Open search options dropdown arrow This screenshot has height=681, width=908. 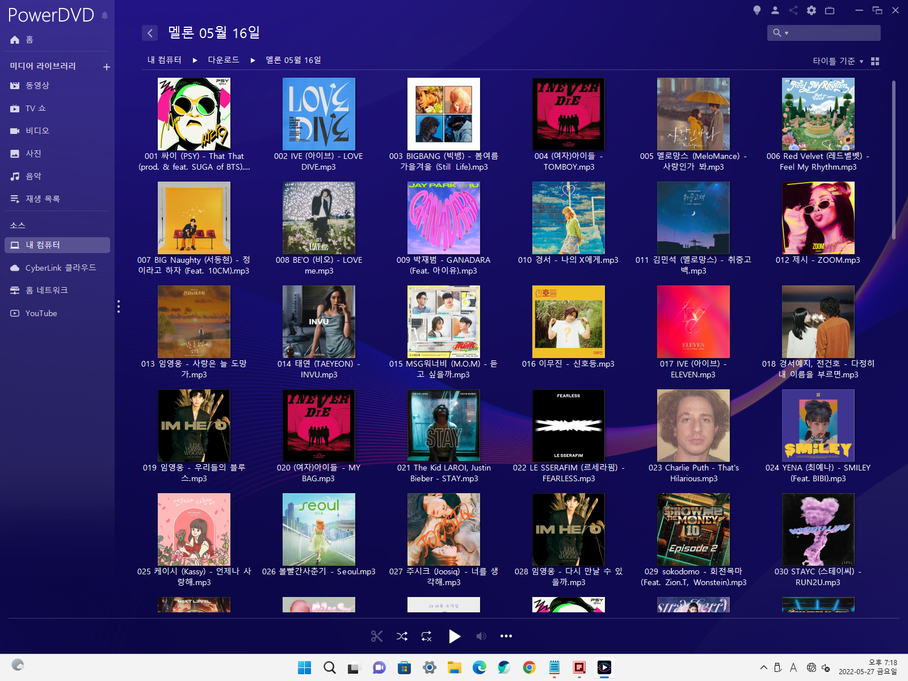tap(787, 33)
